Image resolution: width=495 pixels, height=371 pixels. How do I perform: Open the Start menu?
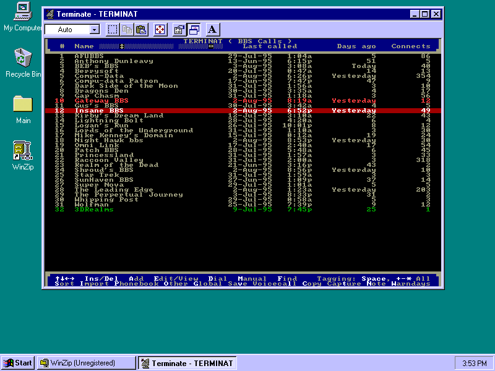click(x=19, y=363)
